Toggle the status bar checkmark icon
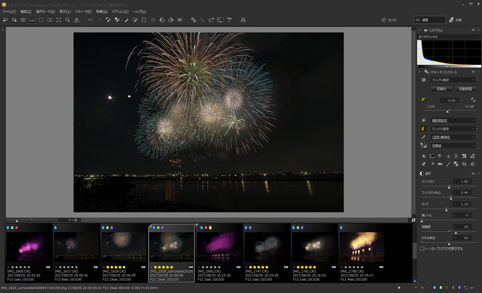482x293 pixels. 416,288
